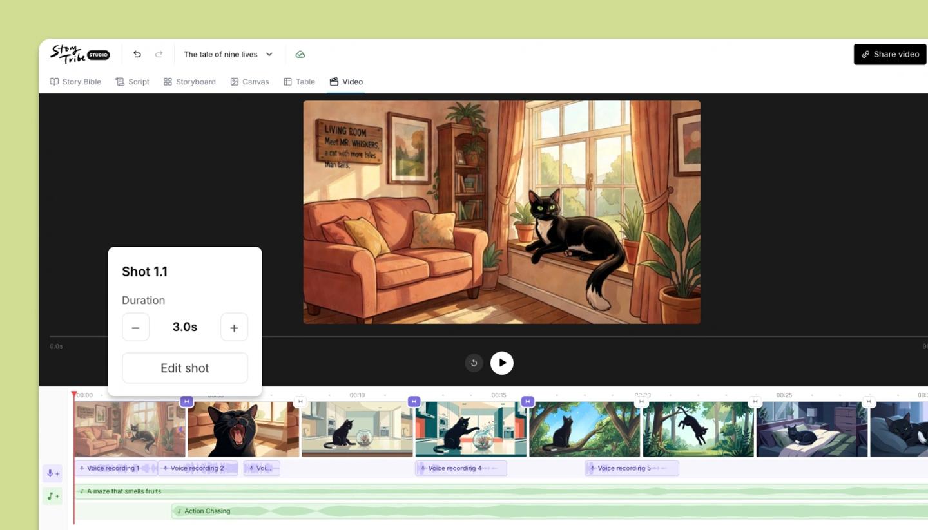This screenshot has height=530, width=928.
Task: Select the Voice recording 1 clip
Action: (116, 468)
